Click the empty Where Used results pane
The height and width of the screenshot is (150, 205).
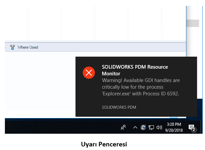pos(39,85)
